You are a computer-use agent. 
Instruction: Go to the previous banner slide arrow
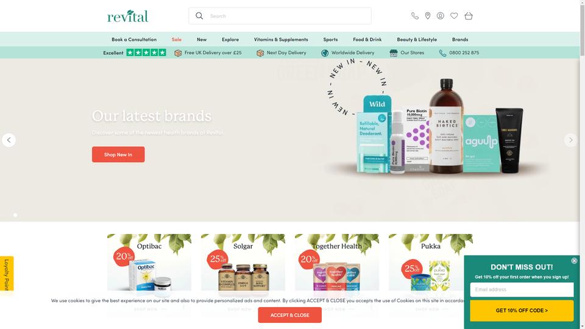click(x=9, y=140)
